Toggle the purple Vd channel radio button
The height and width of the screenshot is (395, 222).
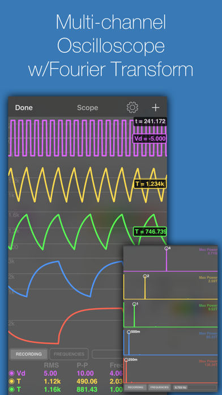tap(11, 373)
